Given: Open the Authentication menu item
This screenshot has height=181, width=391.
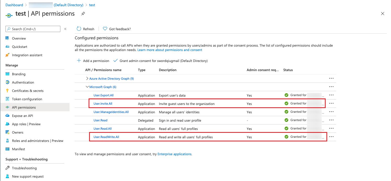Looking at the screenshot, I should pyautogui.click(x=23, y=82).
